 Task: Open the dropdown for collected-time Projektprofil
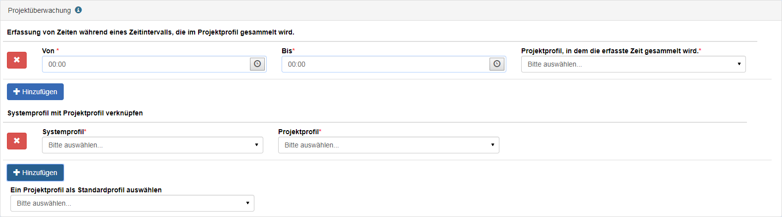(x=633, y=64)
